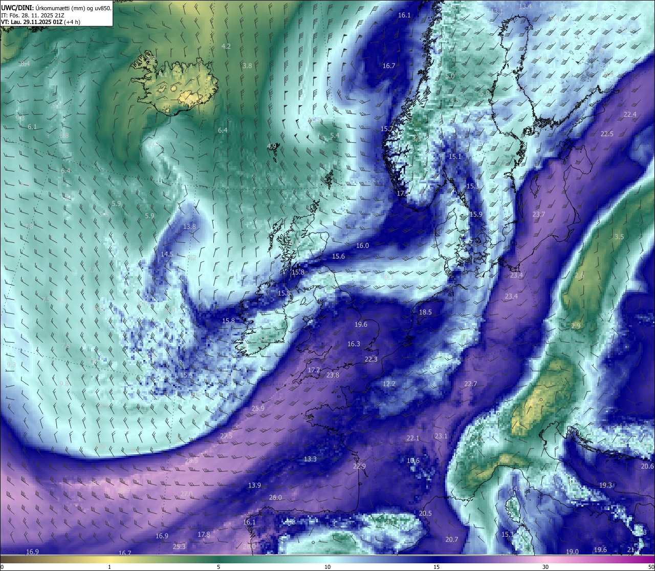655x571 pixels.
Task: Click the 19.0 value near the bottom
Action: 572,552
